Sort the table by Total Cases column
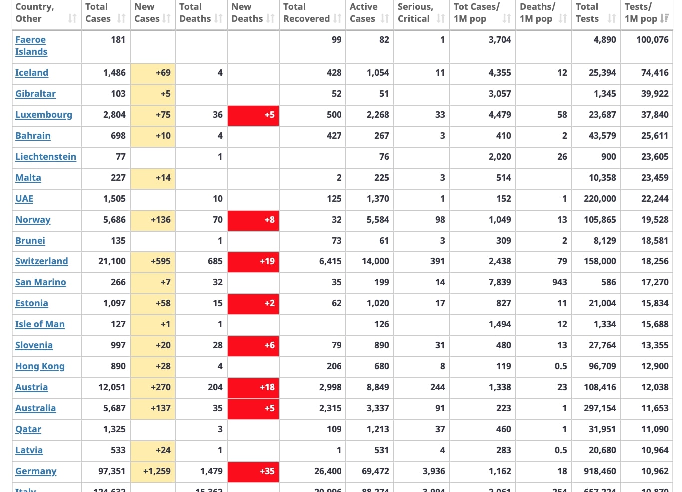Viewport: 682px width, 492px height. [x=121, y=19]
